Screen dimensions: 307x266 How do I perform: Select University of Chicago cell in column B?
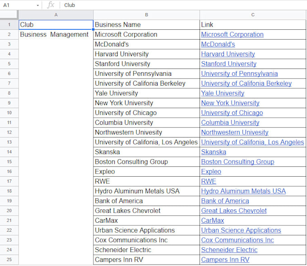point(146,113)
